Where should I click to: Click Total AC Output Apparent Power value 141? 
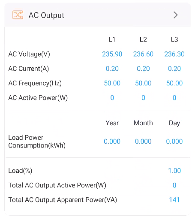coord(174,200)
